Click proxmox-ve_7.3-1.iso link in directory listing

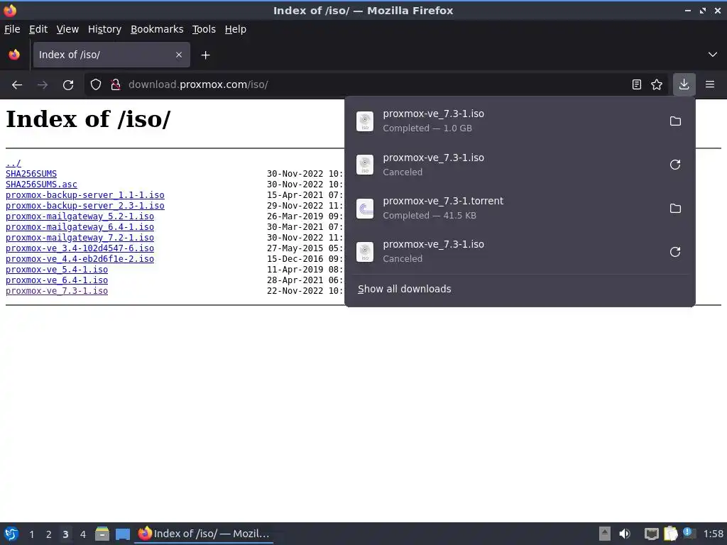pos(57,291)
